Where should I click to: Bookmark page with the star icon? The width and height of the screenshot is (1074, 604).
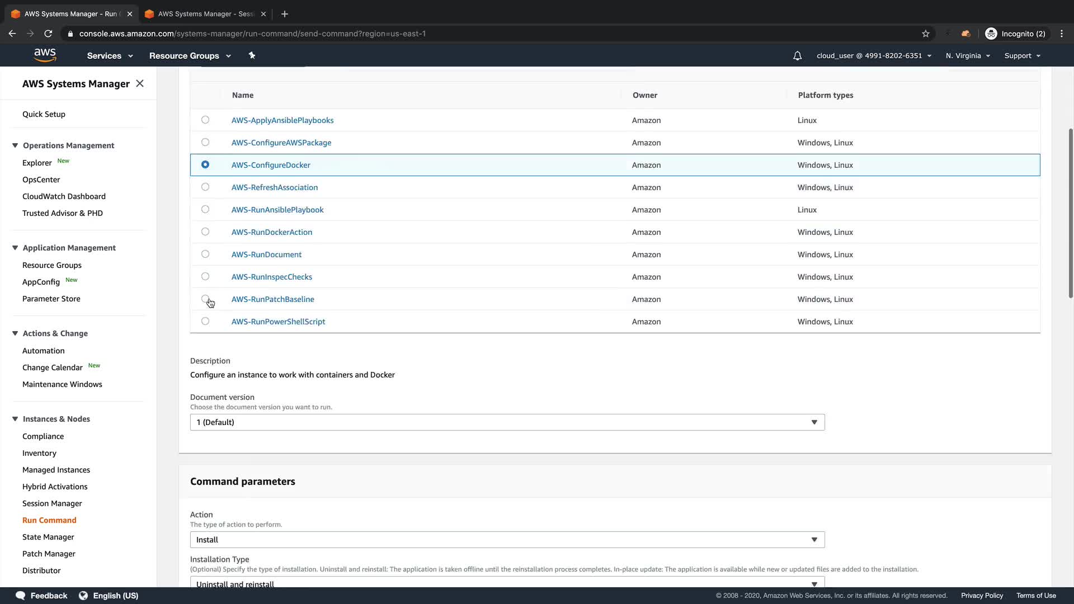click(926, 34)
